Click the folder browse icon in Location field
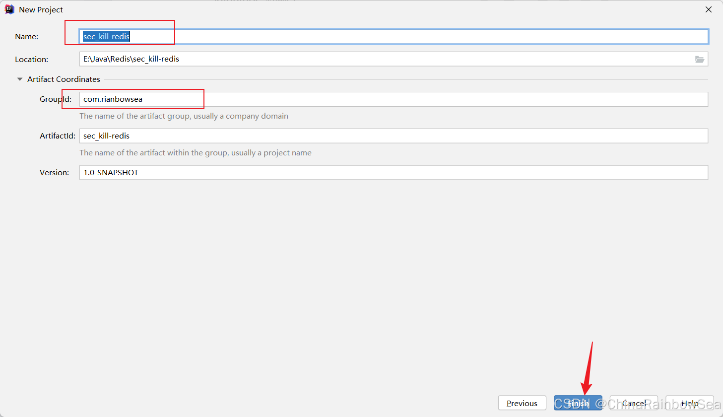The image size is (723, 417). [x=699, y=59]
